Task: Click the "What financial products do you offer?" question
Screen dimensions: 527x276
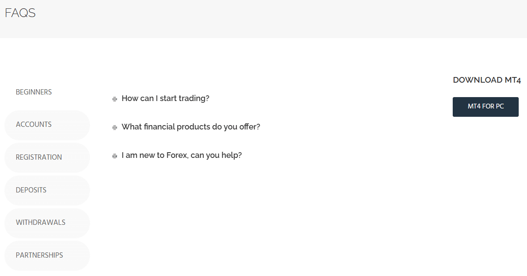Action: (191, 127)
